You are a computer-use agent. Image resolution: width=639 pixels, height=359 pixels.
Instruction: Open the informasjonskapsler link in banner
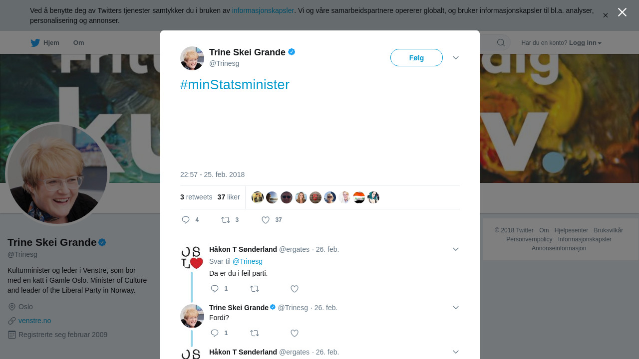[263, 10]
